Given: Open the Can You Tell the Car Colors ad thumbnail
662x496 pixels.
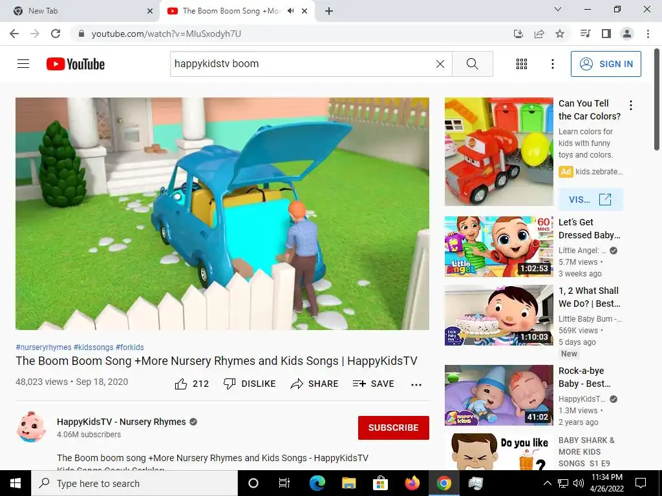Looking at the screenshot, I should (498, 152).
